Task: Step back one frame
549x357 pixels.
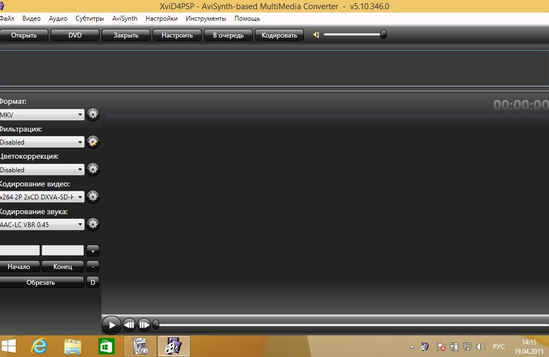Action: tap(129, 325)
